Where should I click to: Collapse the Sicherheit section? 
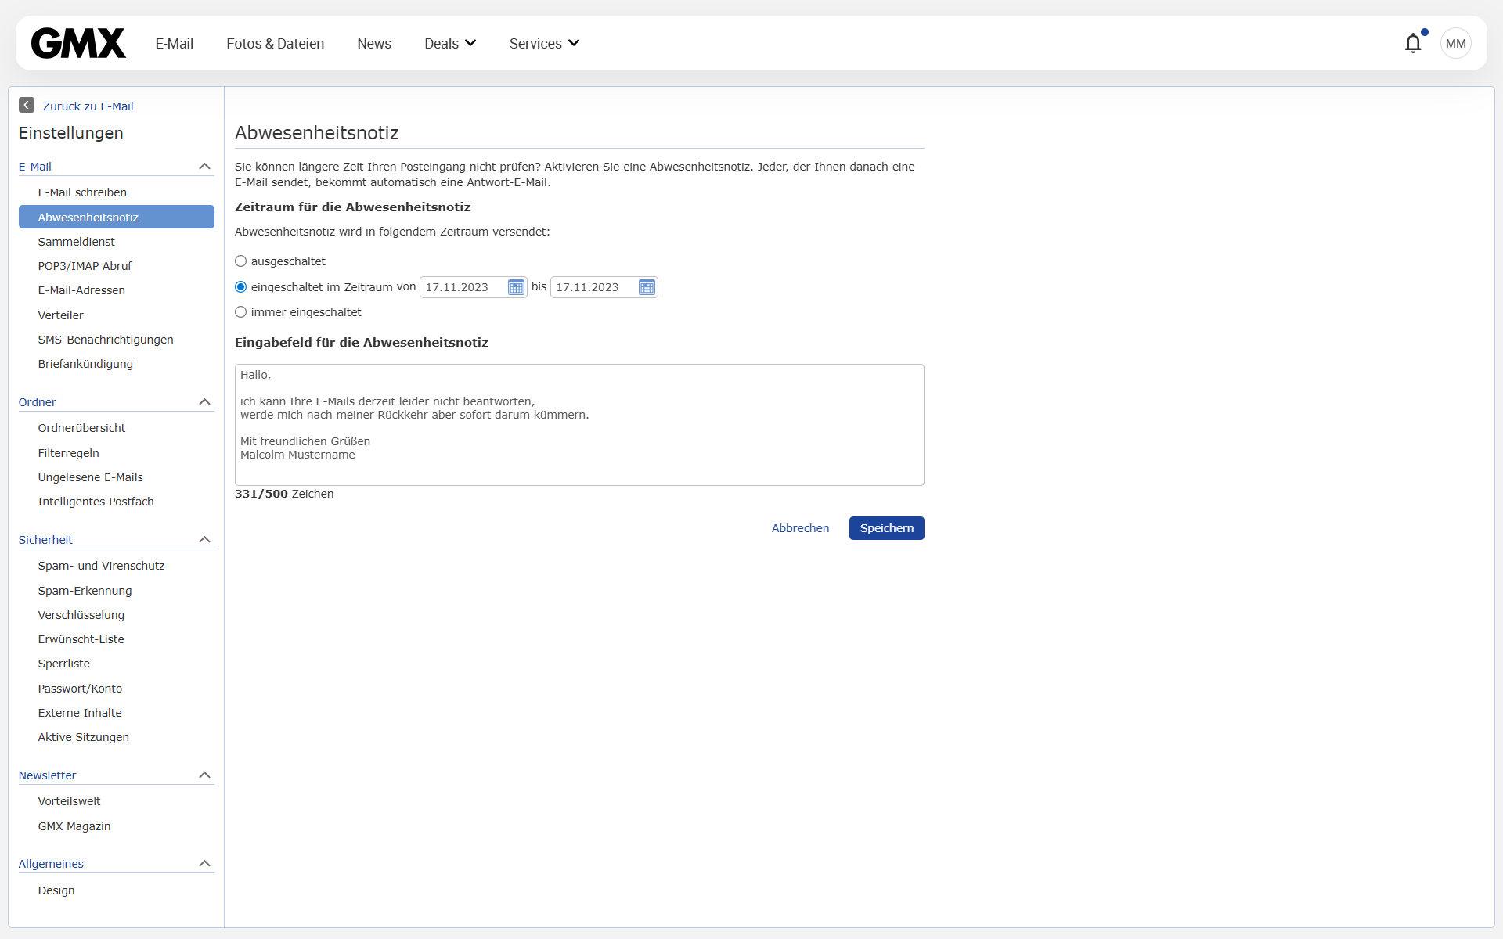pyautogui.click(x=204, y=539)
